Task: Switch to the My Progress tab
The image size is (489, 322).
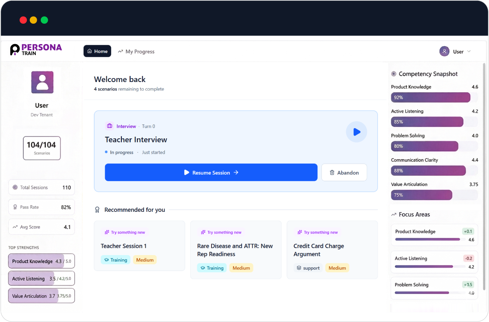Action: click(x=136, y=51)
